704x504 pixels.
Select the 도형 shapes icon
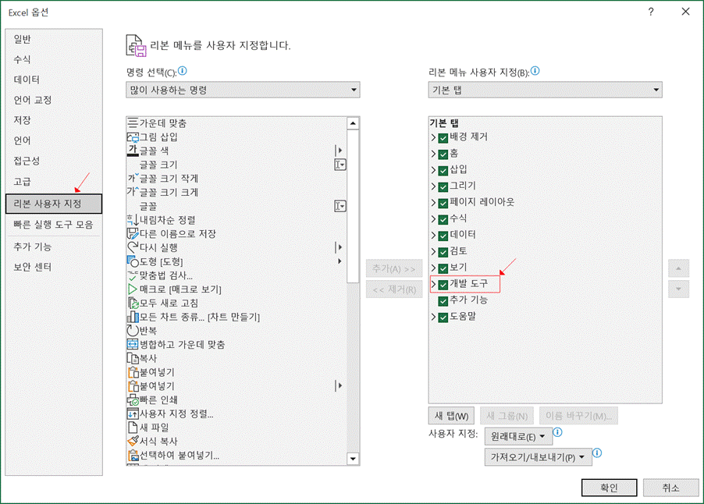click(x=133, y=261)
